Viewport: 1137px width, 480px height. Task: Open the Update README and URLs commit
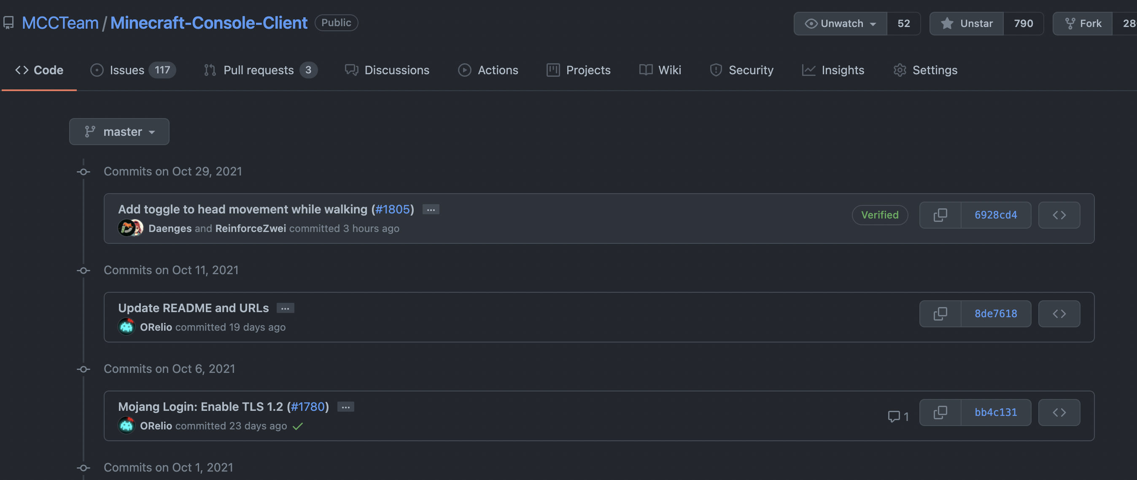coord(193,308)
